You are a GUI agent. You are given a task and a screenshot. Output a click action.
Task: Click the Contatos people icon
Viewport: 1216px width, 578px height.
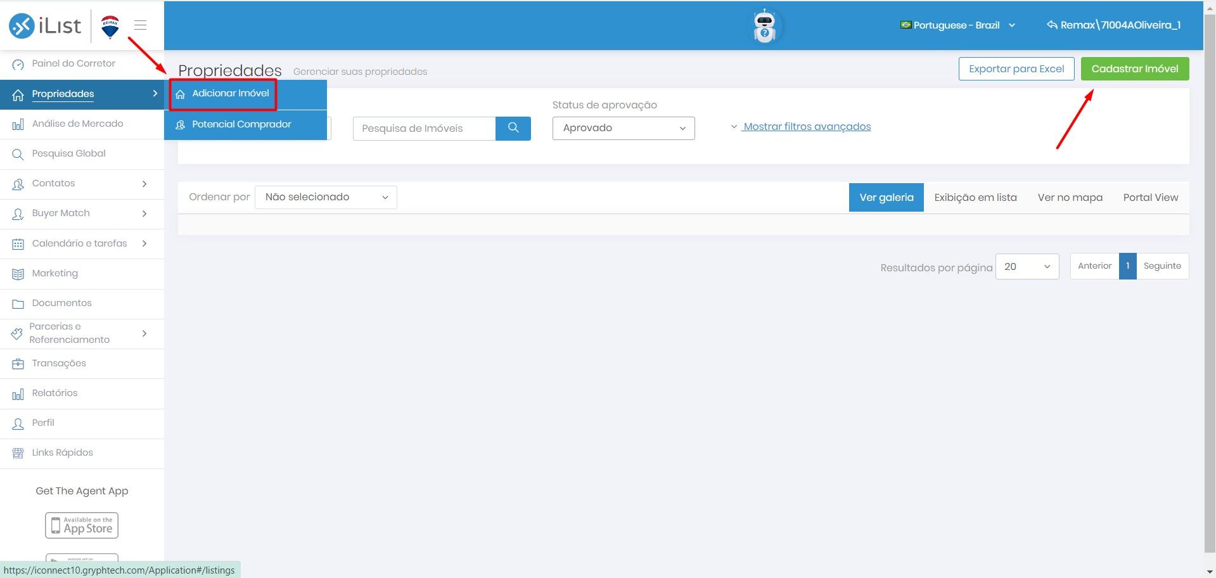click(18, 184)
